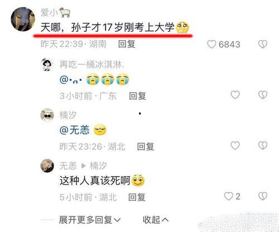This screenshot has width=279, height=232.
Task: Reply to 楠汐's 昨天 23:26 comment
Action: click(146, 146)
